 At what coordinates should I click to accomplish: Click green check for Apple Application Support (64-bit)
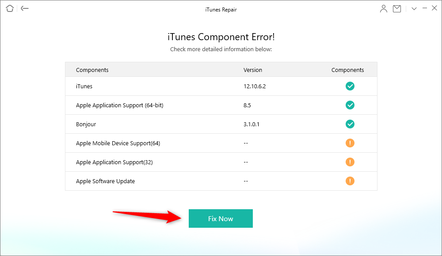coord(350,105)
